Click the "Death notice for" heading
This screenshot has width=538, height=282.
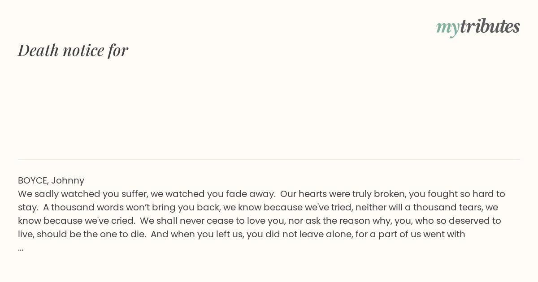(x=73, y=50)
